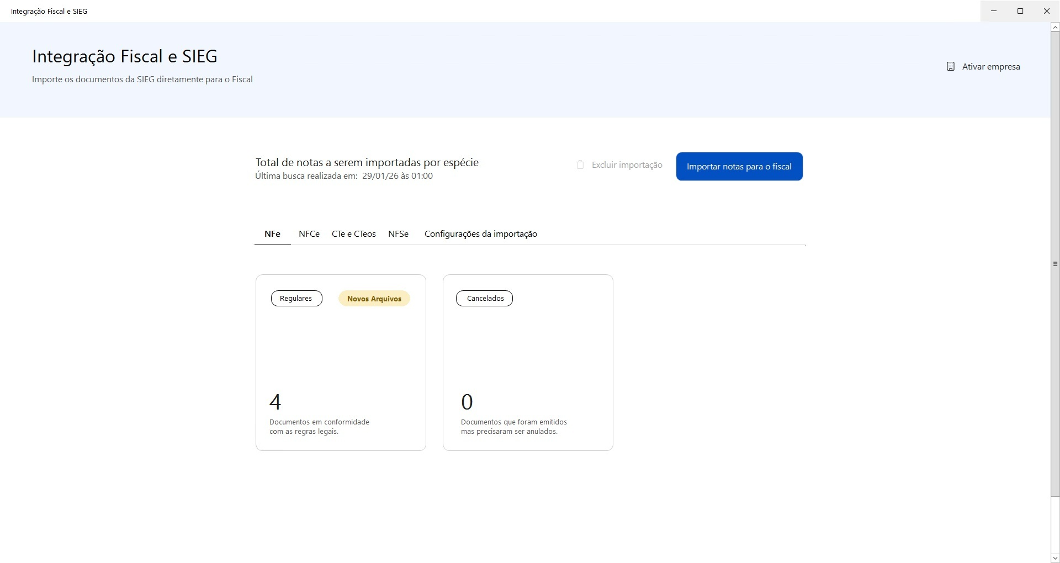Select the Regulares tag
Screen dimensions: 1060x563
[x=296, y=299]
